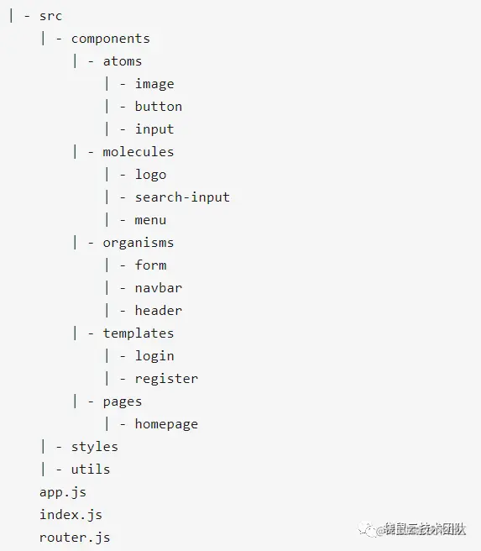Click the router.js file name

tap(75, 538)
